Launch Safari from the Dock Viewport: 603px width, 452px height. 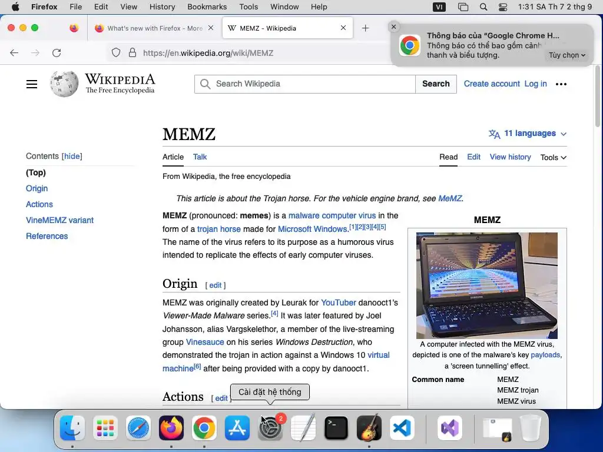[138, 428]
